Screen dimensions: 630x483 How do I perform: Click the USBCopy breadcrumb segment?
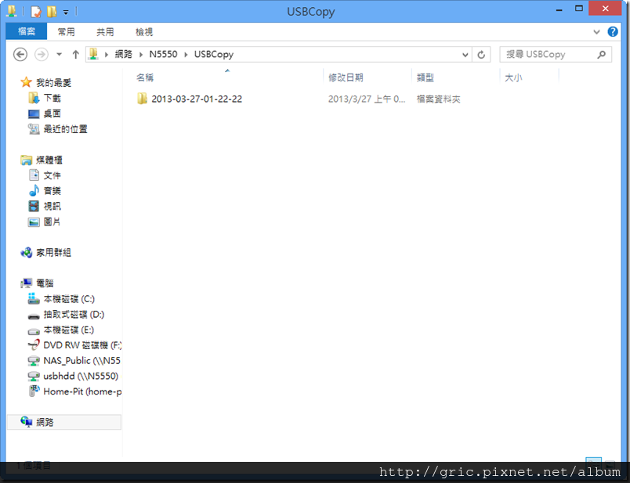pyautogui.click(x=214, y=54)
